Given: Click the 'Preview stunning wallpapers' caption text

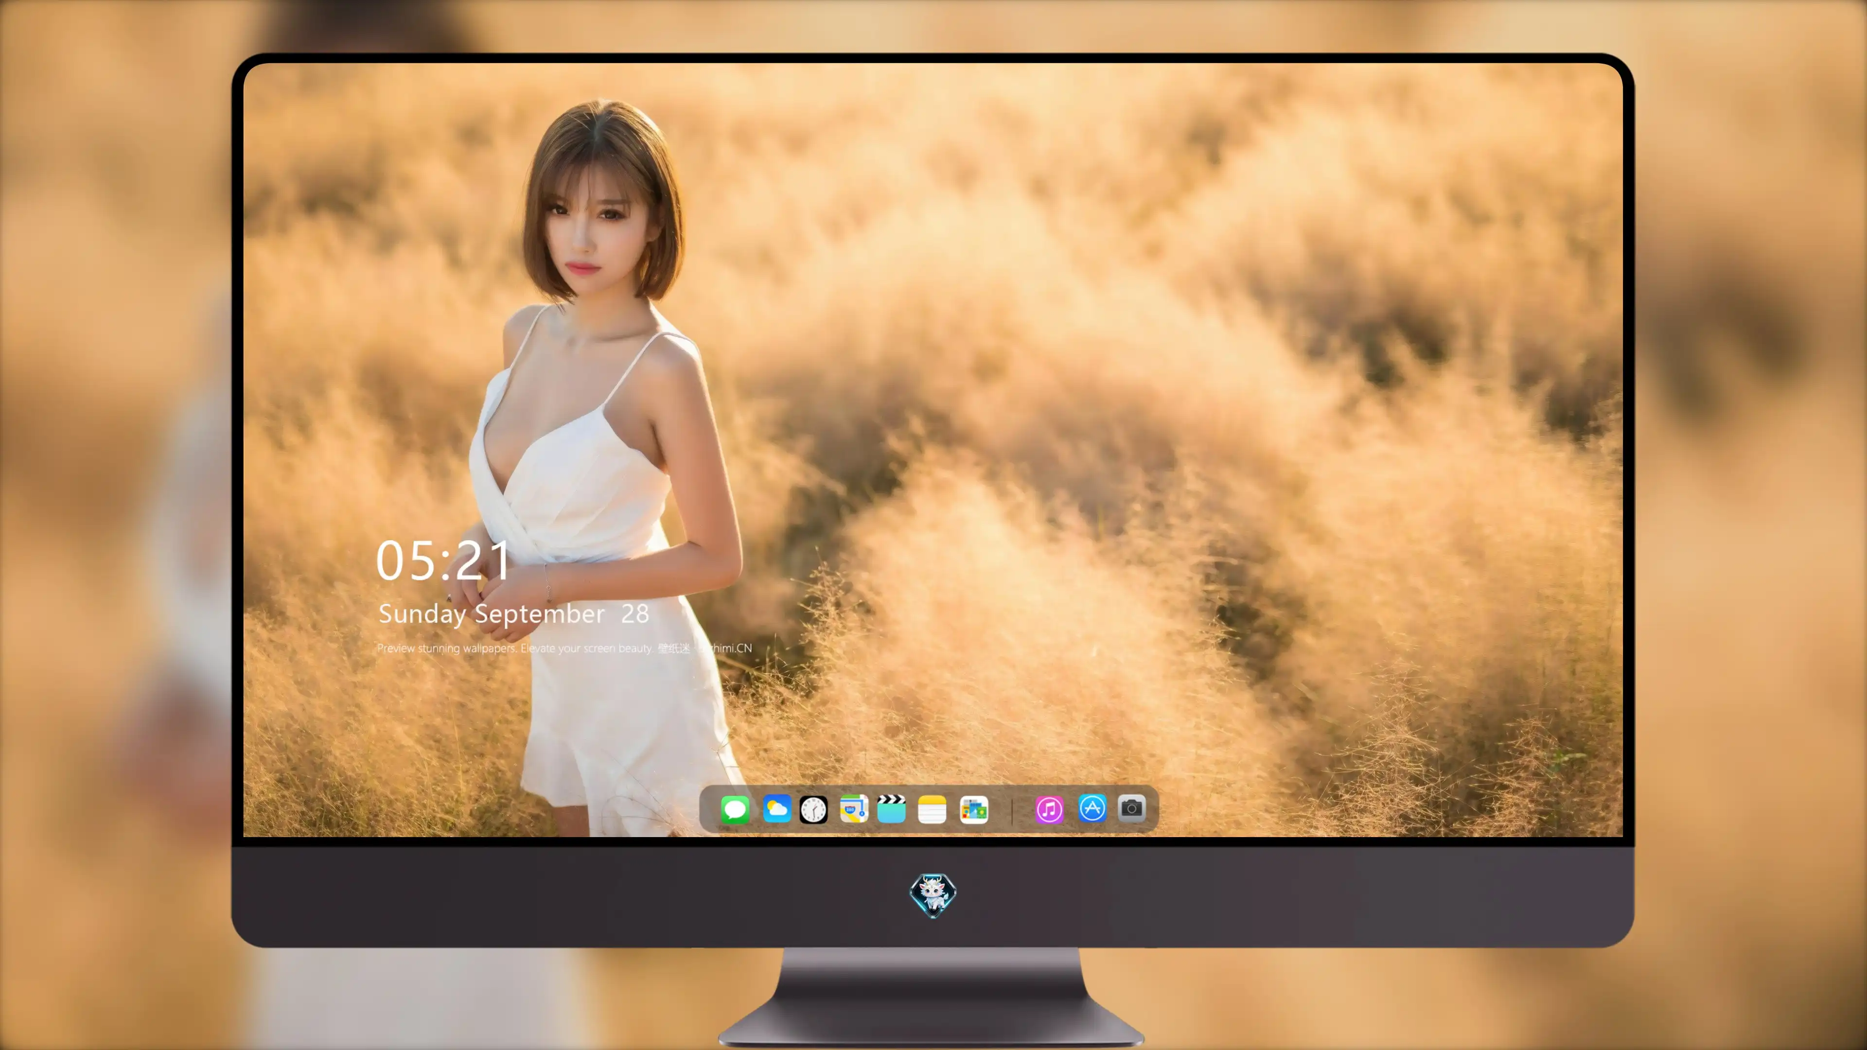Looking at the screenshot, I should point(564,648).
